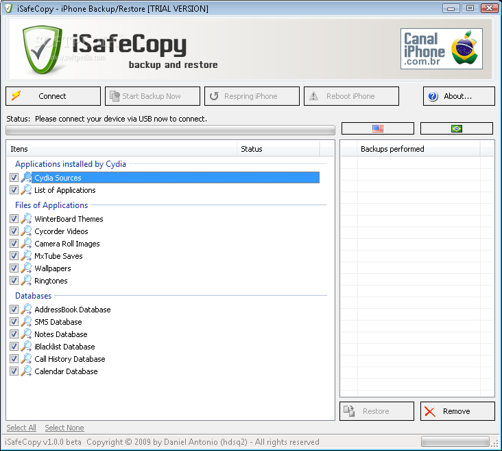Toggle the WinterBoard Themes checkbox
Screen dimensions: 502x451
click(x=14, y=218)
